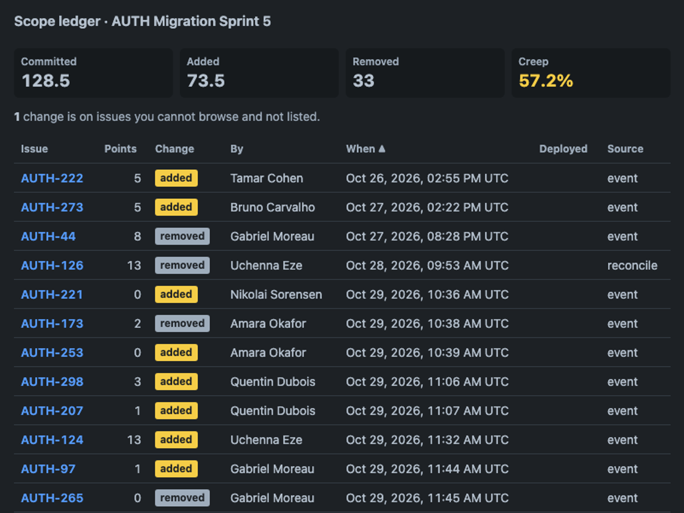Select the 'added' badge in the AUTH-124 row
Image resolution: width=684 pixels, height=513 pixels.
coord(176,440)
